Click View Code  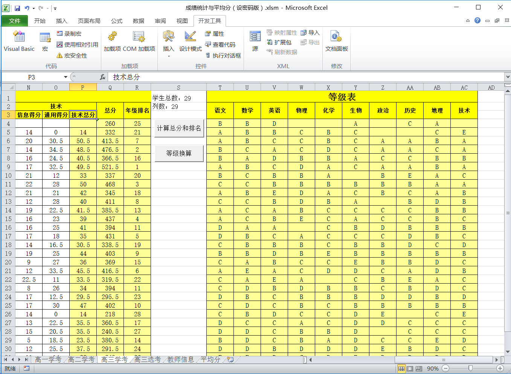tap(220, 44)
